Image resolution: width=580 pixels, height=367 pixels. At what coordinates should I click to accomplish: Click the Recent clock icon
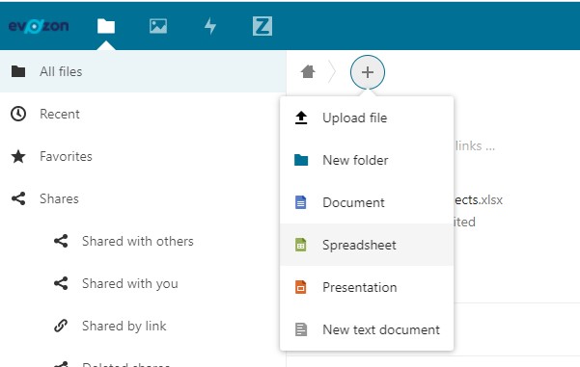(x=18, y=114)
